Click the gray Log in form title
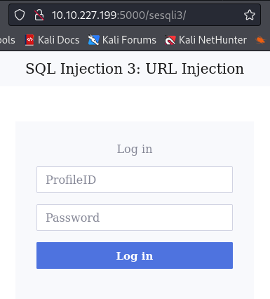 pos(135,149)
